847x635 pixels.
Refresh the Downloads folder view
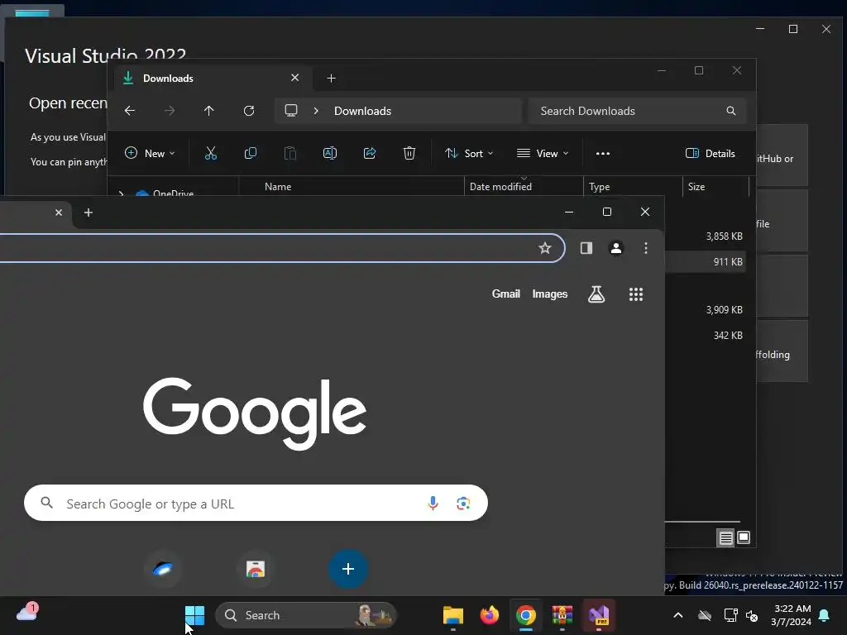[248, 111]
